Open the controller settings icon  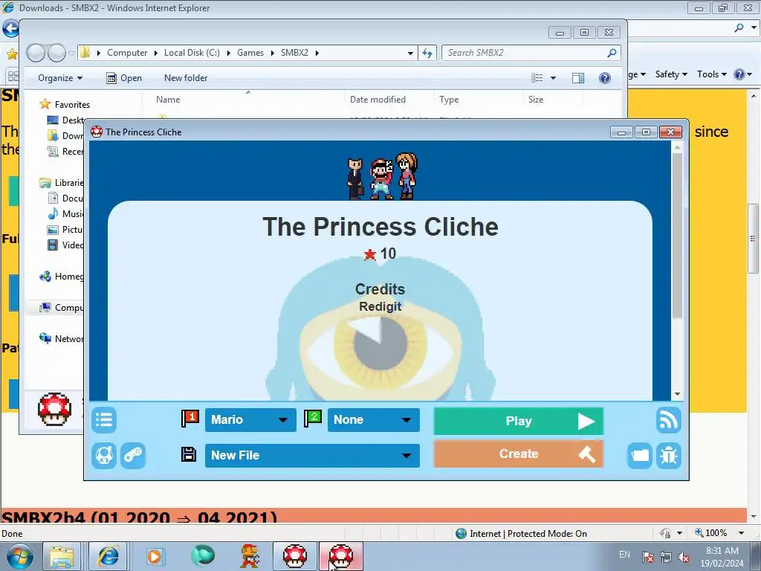click(x=133, y=456)
